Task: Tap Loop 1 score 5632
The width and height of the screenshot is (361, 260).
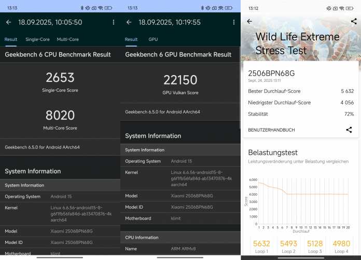Action: (261, 243)
